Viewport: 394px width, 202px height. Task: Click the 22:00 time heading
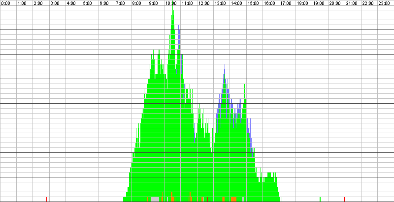pos(368,3)
